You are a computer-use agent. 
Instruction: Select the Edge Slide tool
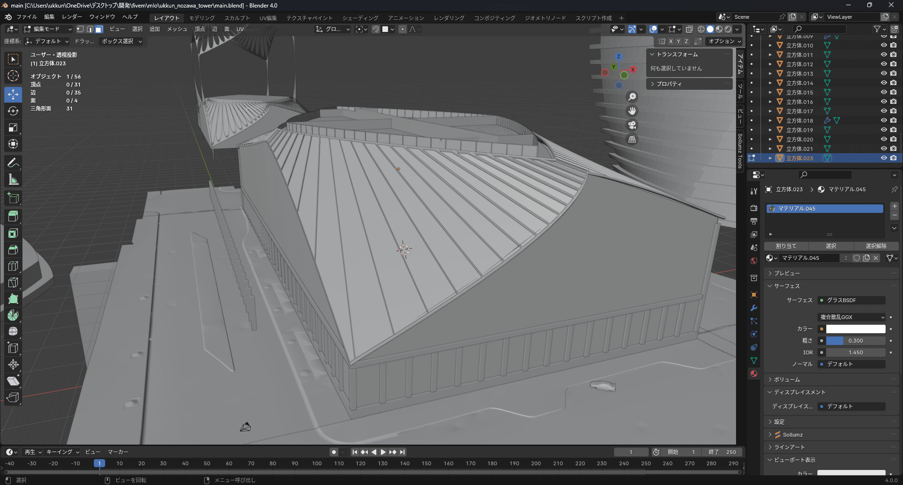[13, 348]
